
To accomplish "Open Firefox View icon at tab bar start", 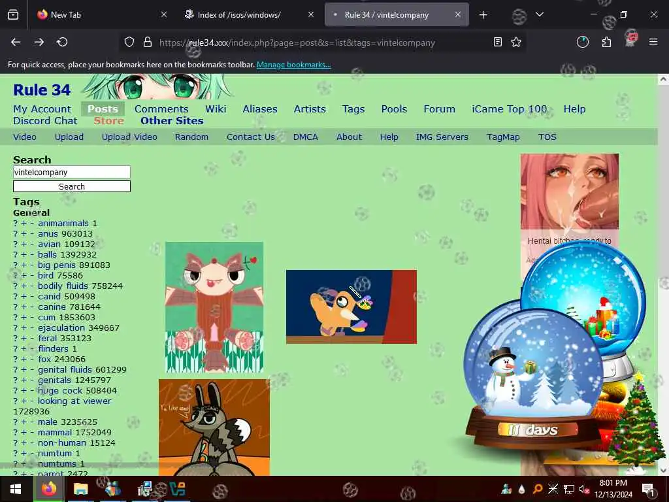I will 13,14.
